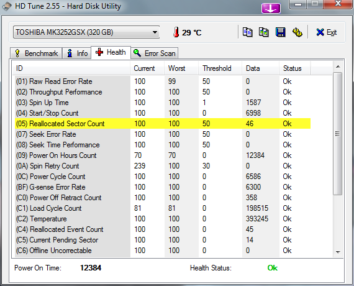The image size is (354, 286).
Task: Click the scroll up arrow of the list
Action: [338, 67]
